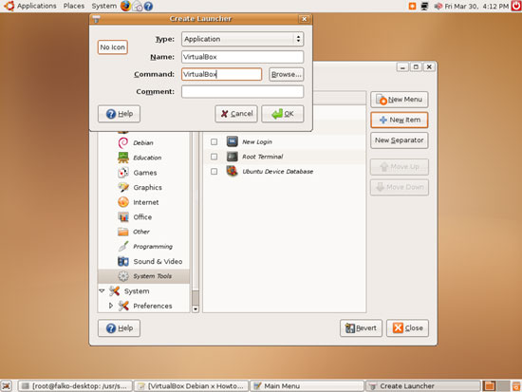Click the menu tree scrollbar down arrow
The height and width of the screenshot is (392, 522).
[196, 308]
